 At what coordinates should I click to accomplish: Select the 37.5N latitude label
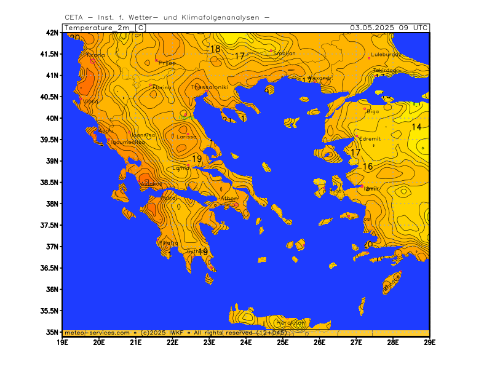click(x=49, y=225)
